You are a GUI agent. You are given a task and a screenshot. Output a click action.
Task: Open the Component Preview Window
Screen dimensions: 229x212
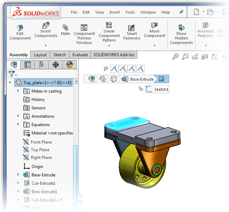pos(84,34)
